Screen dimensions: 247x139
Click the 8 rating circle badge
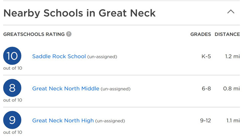pos(12,88)
